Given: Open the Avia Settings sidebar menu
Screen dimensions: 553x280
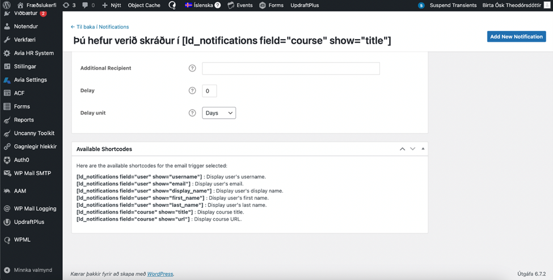Looking at the screenshot, I should [30, 80].
